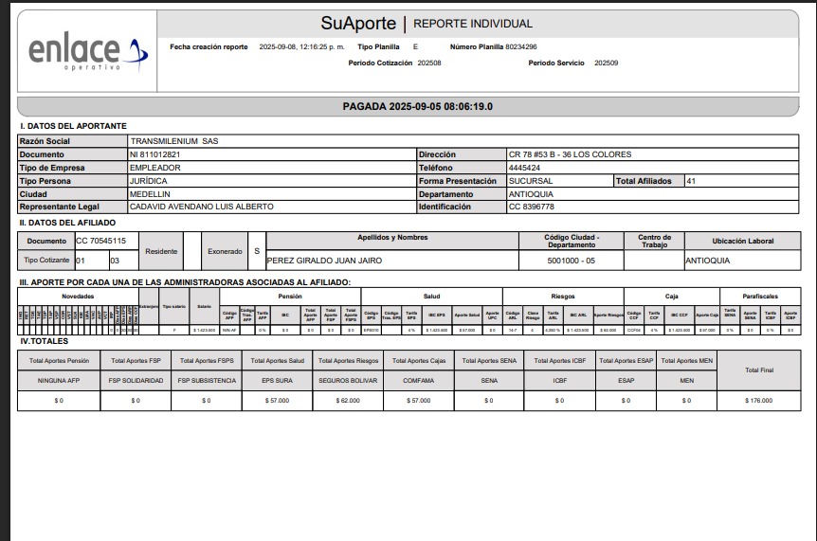The image size is (817, 541).
Task: Click the Número Planilla value 80234296
Action: (x=520, y=46)
